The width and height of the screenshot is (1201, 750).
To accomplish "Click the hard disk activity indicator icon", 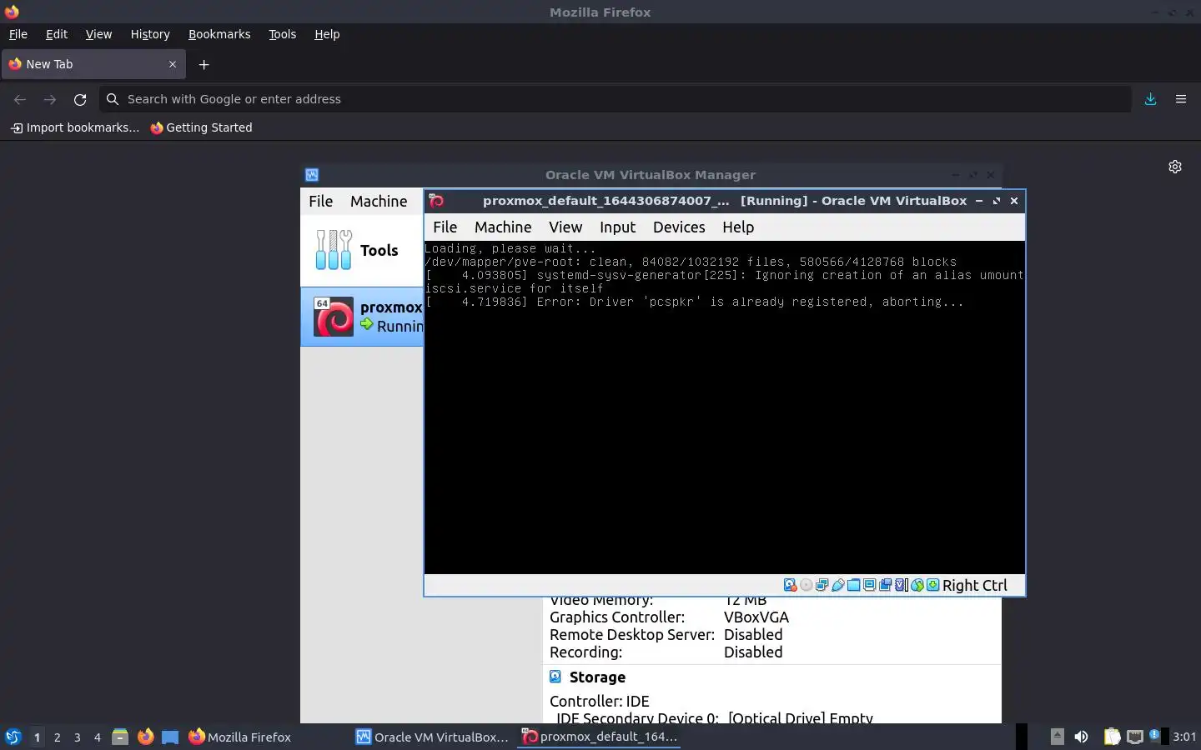I will (790, 585).
